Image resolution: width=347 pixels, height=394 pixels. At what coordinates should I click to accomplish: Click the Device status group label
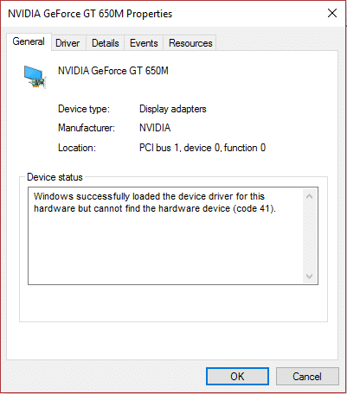click(55, 177)
